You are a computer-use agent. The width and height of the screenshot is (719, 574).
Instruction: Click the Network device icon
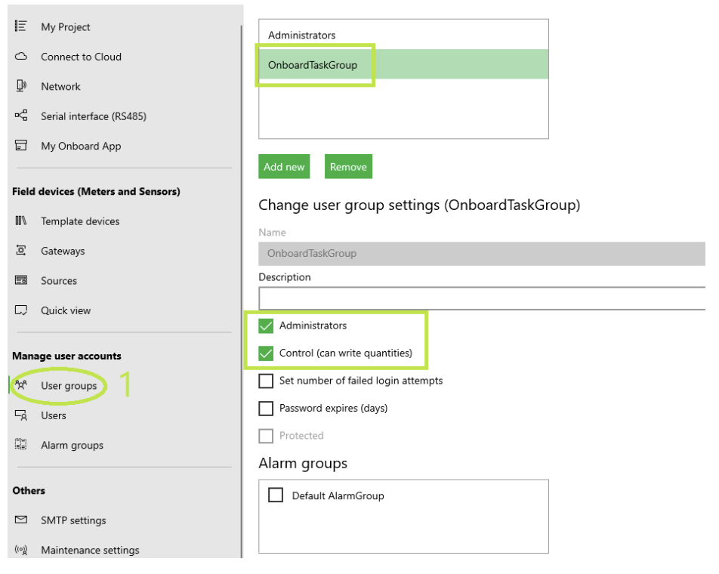(x=20, y=86)
